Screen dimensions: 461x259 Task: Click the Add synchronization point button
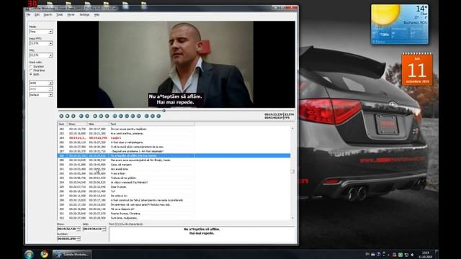pyautogui.click(x=158, y=117)
